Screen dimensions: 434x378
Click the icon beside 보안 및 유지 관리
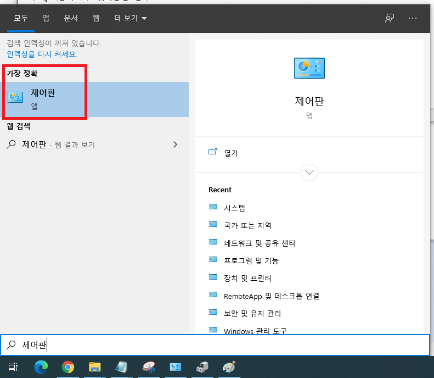pos(213,312)
